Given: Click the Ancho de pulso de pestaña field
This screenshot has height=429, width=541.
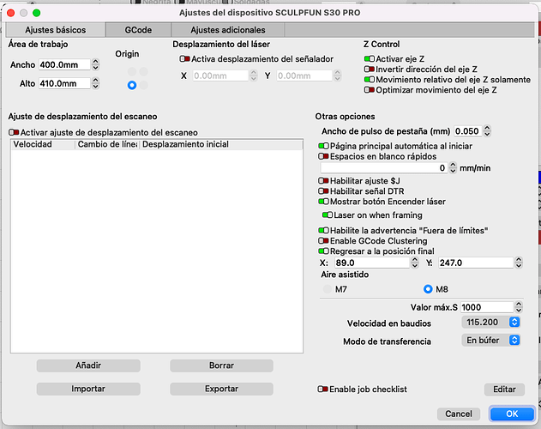Looking at the screenshot, I should click(468, 131).
